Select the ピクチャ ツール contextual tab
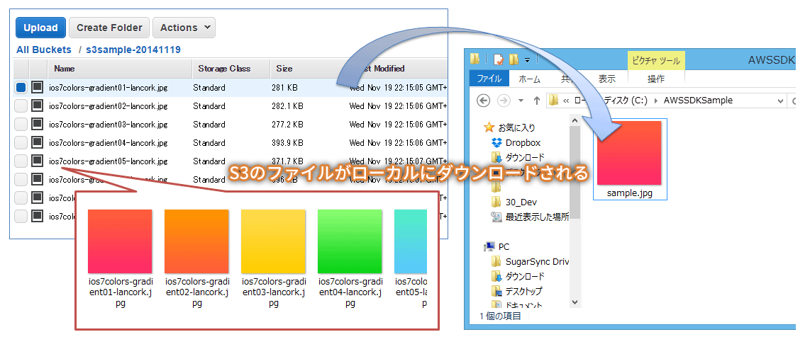The image size is (810, 349). pos(656,61)
